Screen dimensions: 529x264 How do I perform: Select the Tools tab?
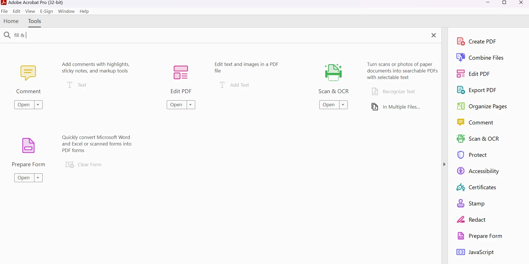click(35, 21)
